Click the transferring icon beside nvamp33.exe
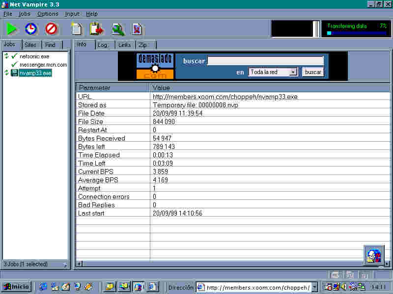Image resolution: width=393 pixels, height=294 pixels. (x=14, y=73)
